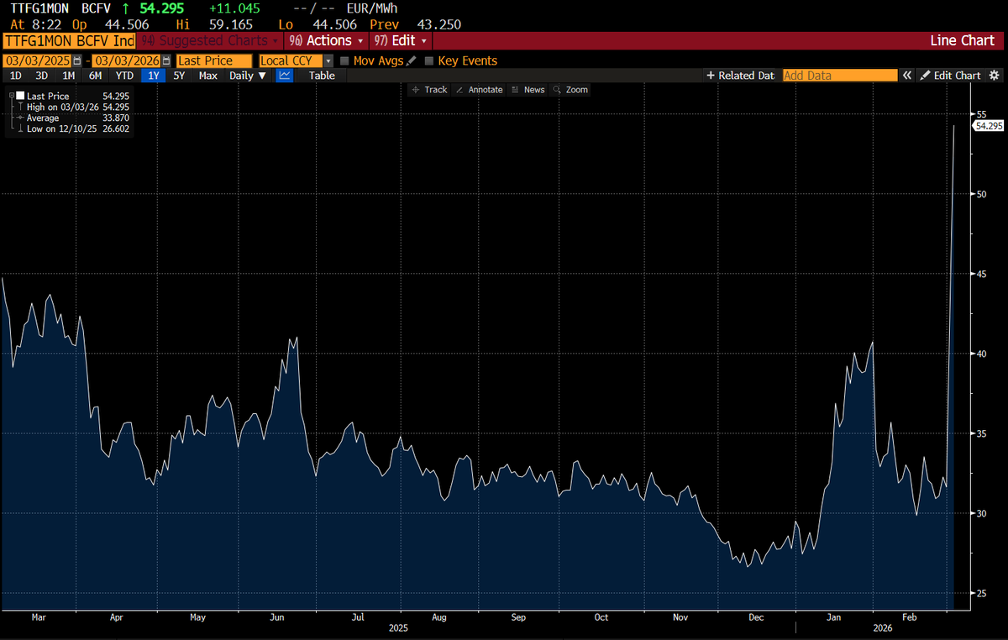
Task: Select the 3D time range
Action: (x=41, y=76)
